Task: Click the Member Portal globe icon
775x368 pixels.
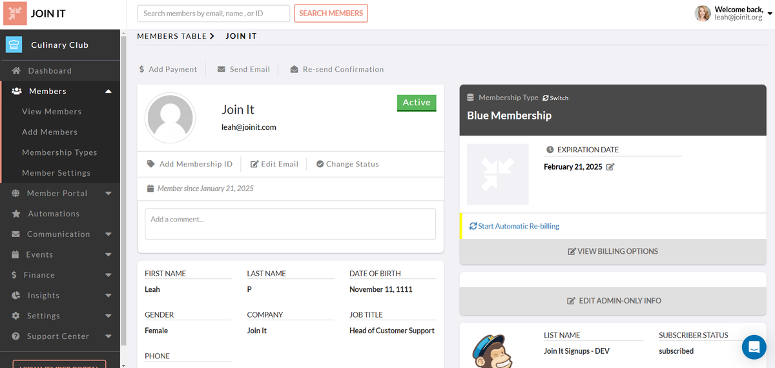Action: [15, 193]
